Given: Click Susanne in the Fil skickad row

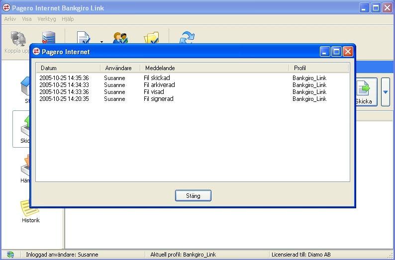Looking at the screenshot, I should tap(114, 78).
